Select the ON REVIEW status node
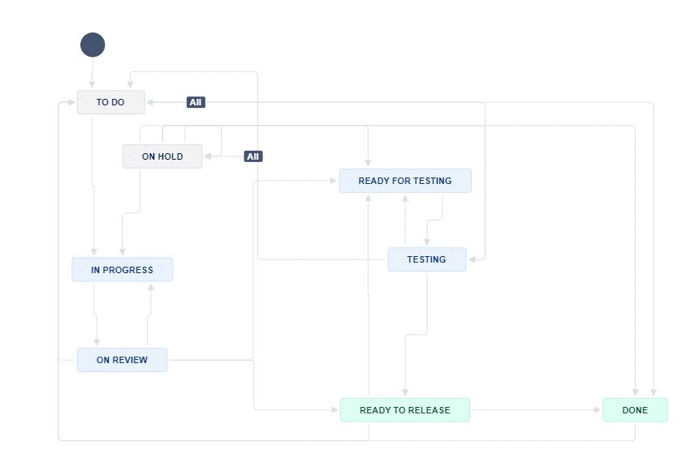 coord(122,359)
